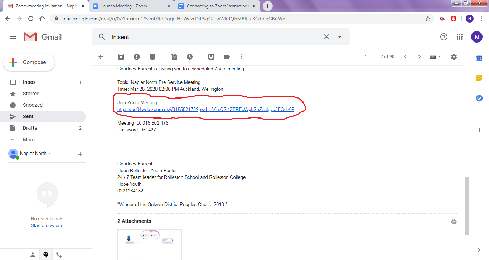Screen dimensions: 489x260
Task: Click the plus to start a new chat
Action: (x=80, y=154)
